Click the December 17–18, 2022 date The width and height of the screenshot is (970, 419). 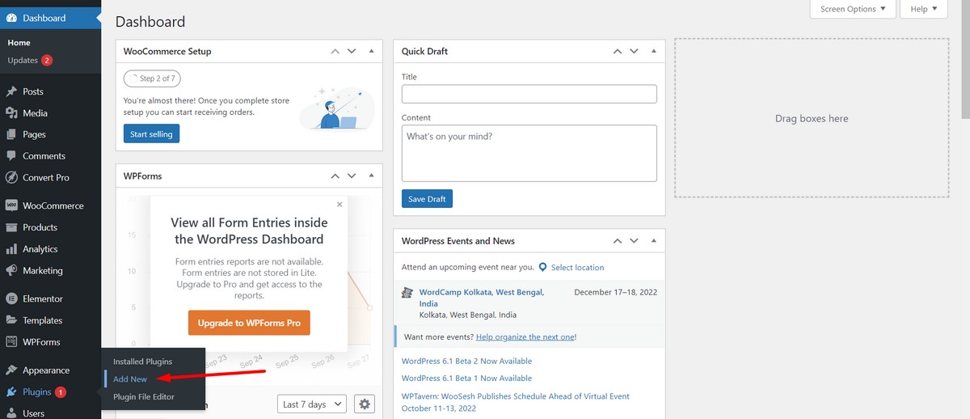pos(616,292)
